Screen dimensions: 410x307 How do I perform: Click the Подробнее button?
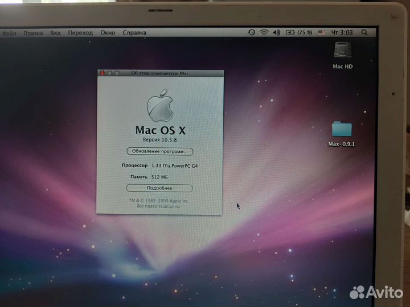click(159, 188)
